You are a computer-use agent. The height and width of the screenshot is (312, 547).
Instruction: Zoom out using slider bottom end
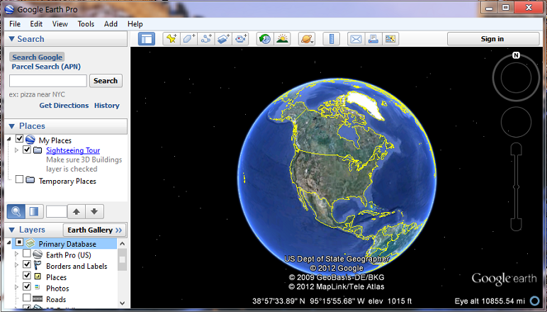(516, 224)
